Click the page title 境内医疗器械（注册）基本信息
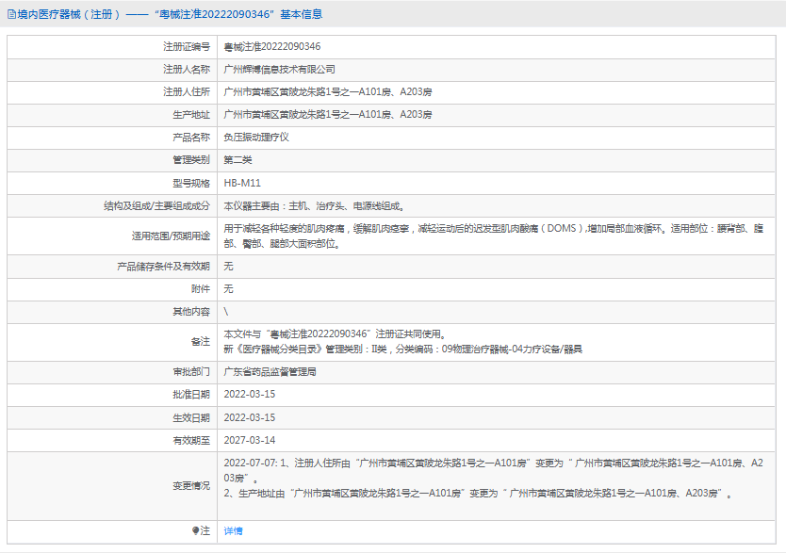 pyautogui.click(x=170, y=14)
